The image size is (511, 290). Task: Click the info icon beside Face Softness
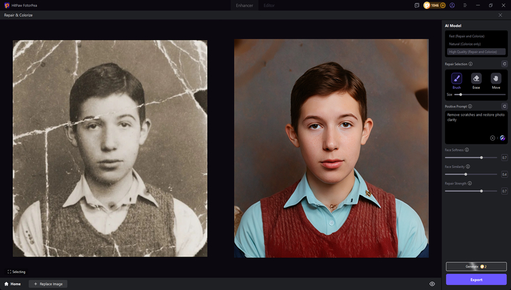[467, 150]
